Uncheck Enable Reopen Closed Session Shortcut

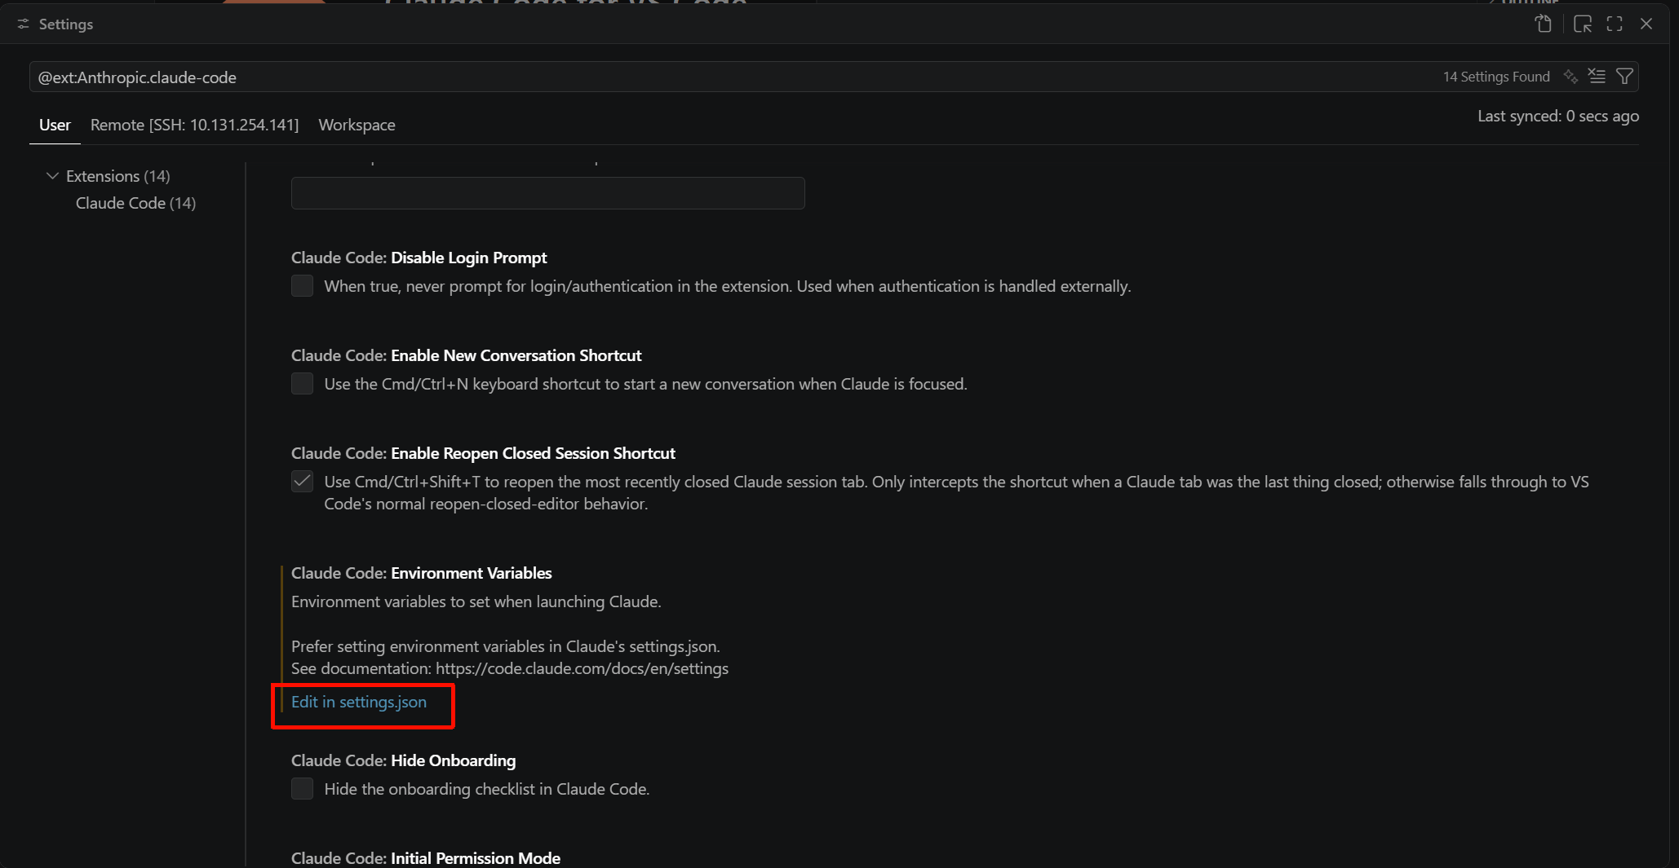coord(303,482)
